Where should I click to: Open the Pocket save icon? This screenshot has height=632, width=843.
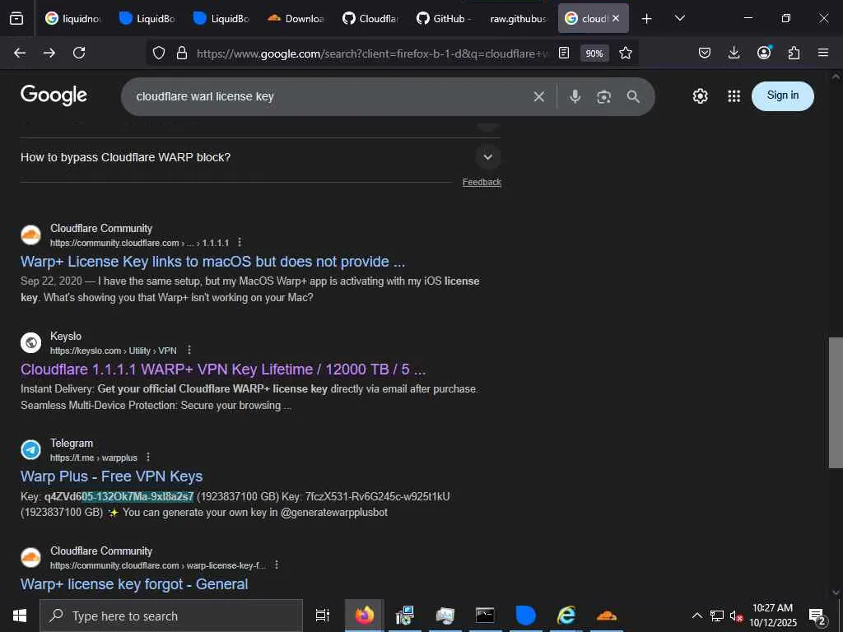pos(705,53)
